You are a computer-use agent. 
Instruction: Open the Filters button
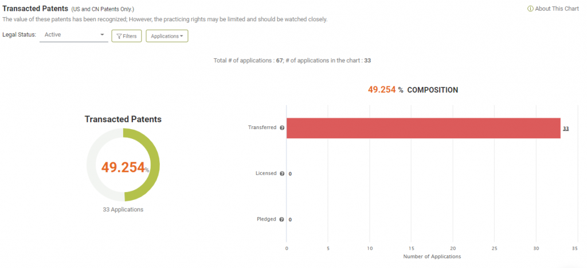click(127, 36)
